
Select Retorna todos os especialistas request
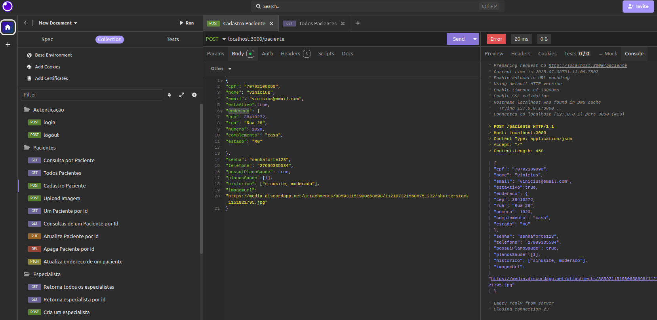[79, 287]
